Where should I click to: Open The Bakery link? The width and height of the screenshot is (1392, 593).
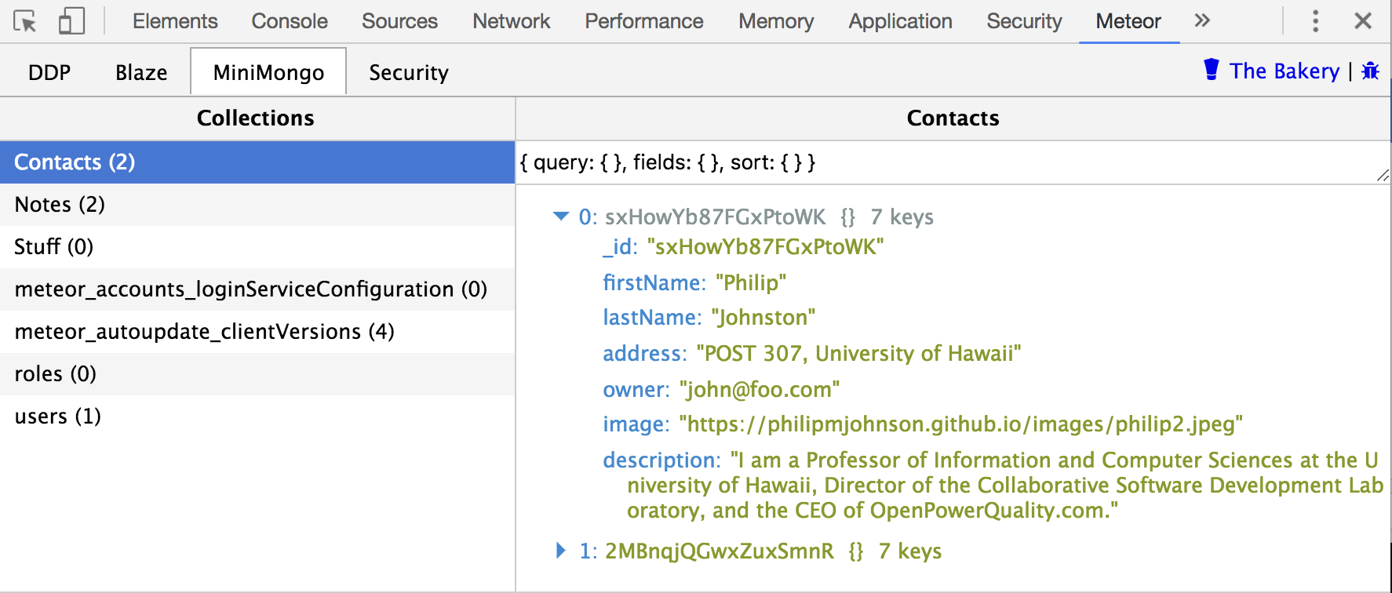click(1284, 71)
